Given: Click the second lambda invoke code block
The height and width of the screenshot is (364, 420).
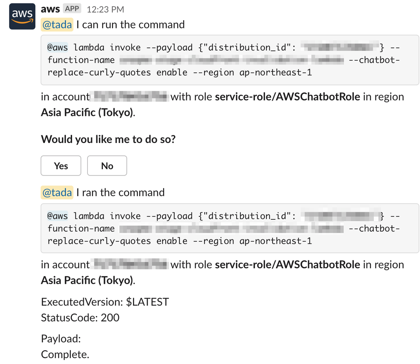Looking at the screenshot, I should click(230, 228).
